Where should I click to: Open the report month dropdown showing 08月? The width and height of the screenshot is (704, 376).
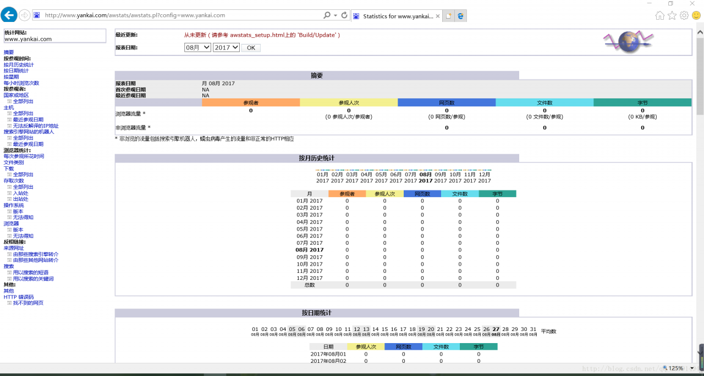point(197,47)
